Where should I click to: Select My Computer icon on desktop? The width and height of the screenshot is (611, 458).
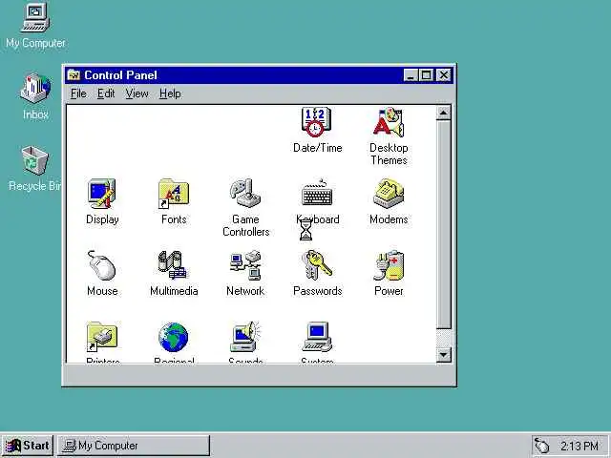pos(35,17)
